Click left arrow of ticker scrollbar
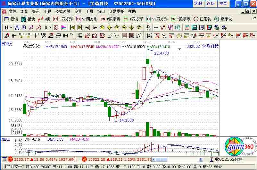 154,159
